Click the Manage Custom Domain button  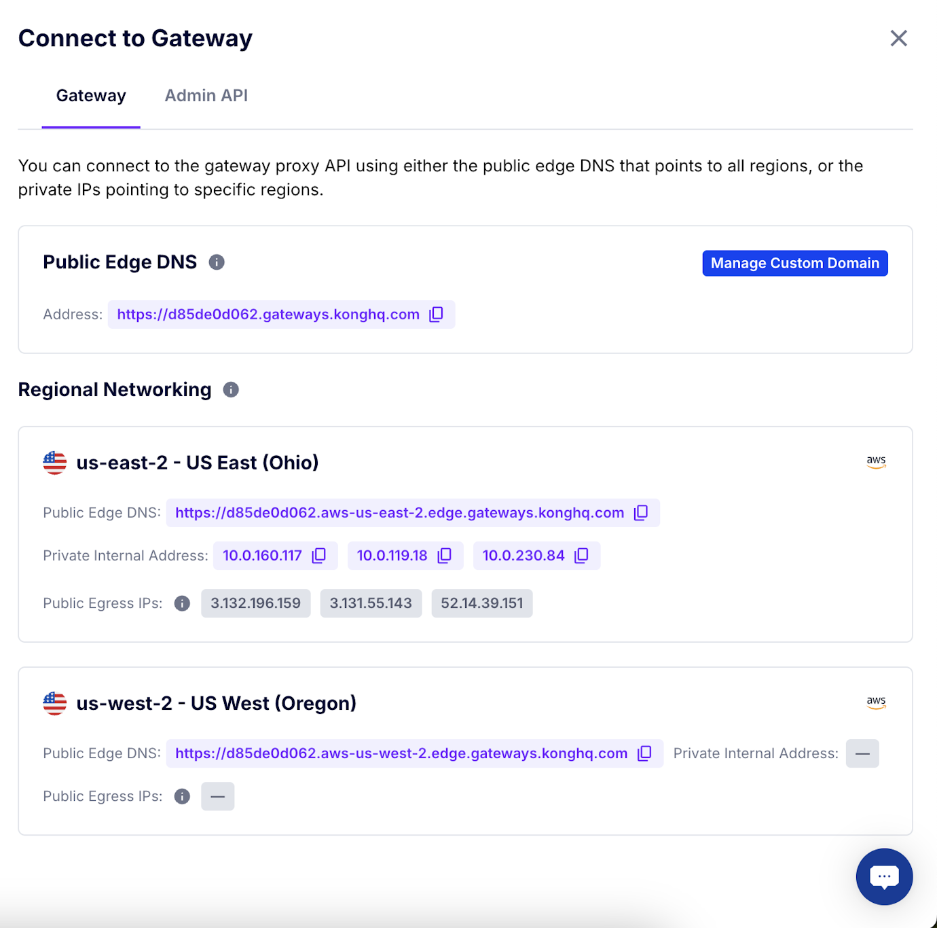[794, 263]
